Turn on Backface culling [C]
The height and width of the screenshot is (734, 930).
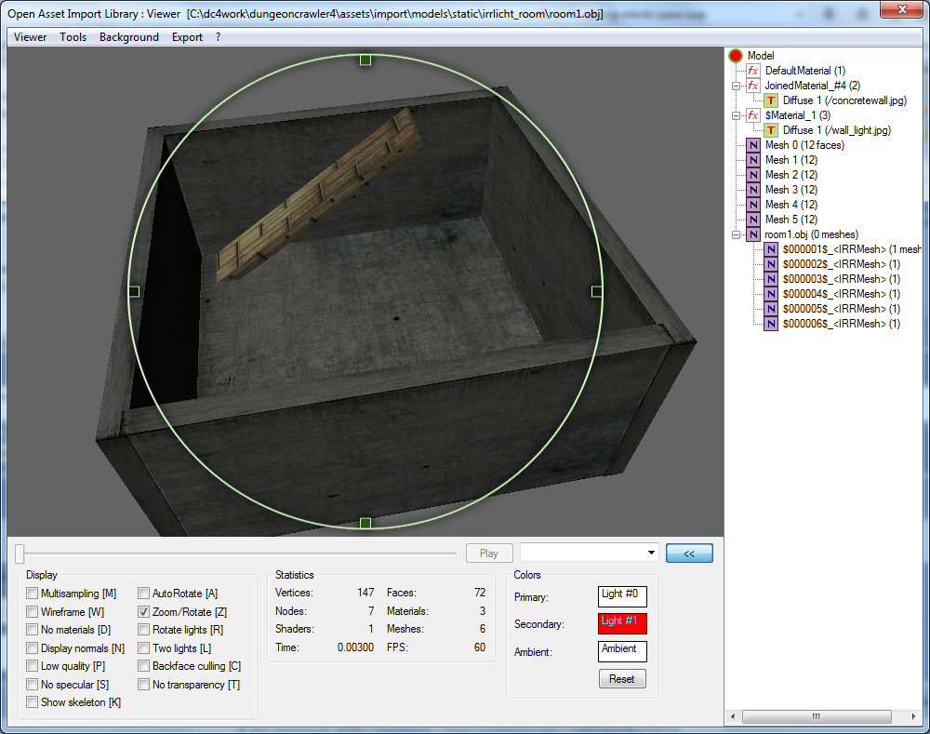click(x=144, y=666)
